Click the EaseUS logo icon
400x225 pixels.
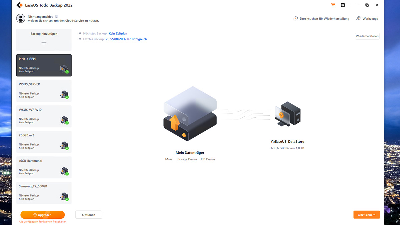[19, 5]
